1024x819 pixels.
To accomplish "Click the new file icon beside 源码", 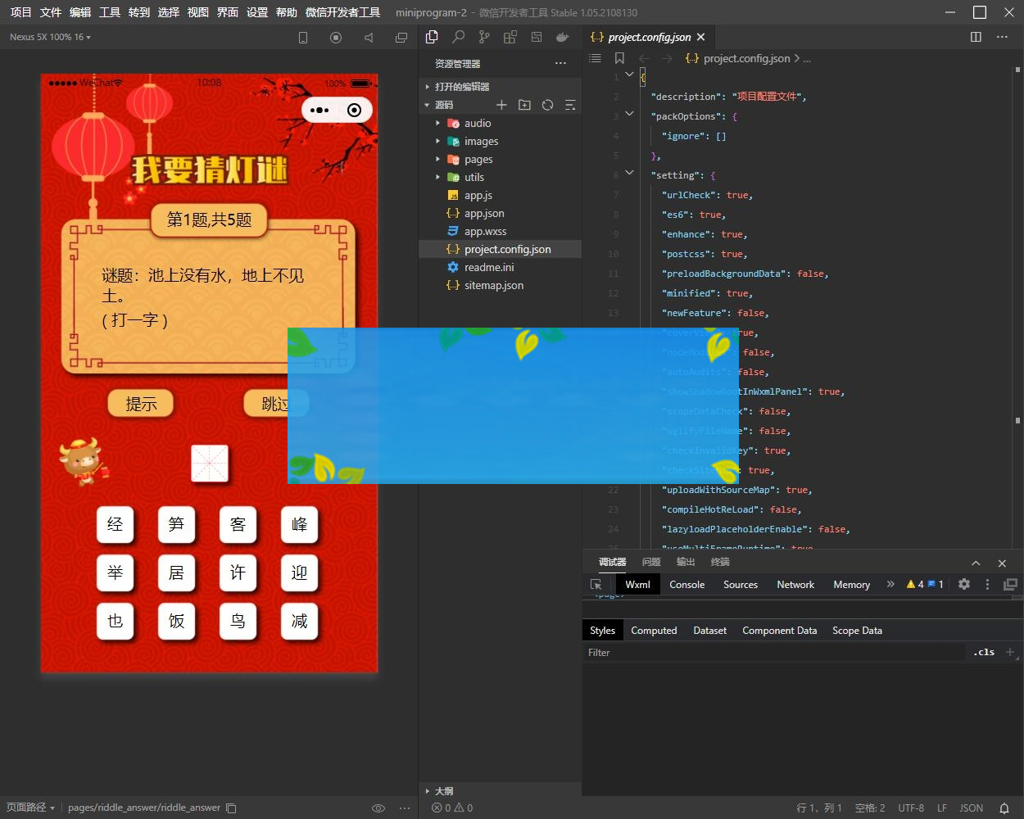I will click(501, 105).
